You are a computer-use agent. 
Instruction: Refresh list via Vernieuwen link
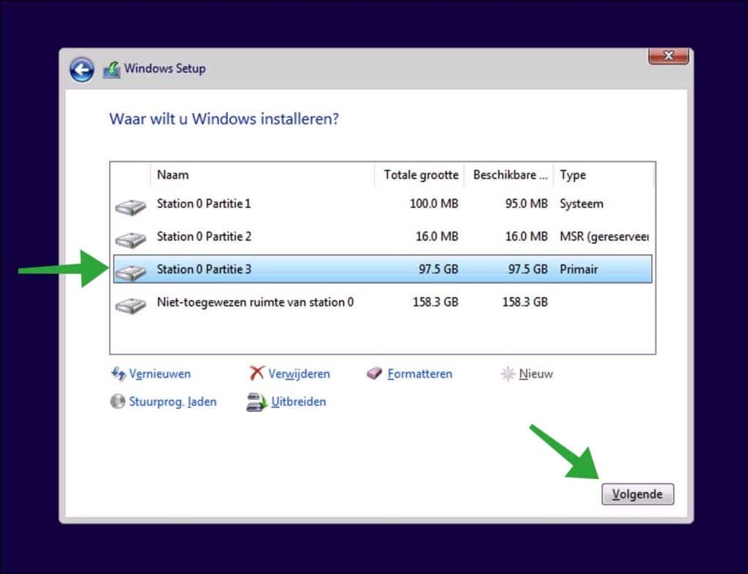160,374
